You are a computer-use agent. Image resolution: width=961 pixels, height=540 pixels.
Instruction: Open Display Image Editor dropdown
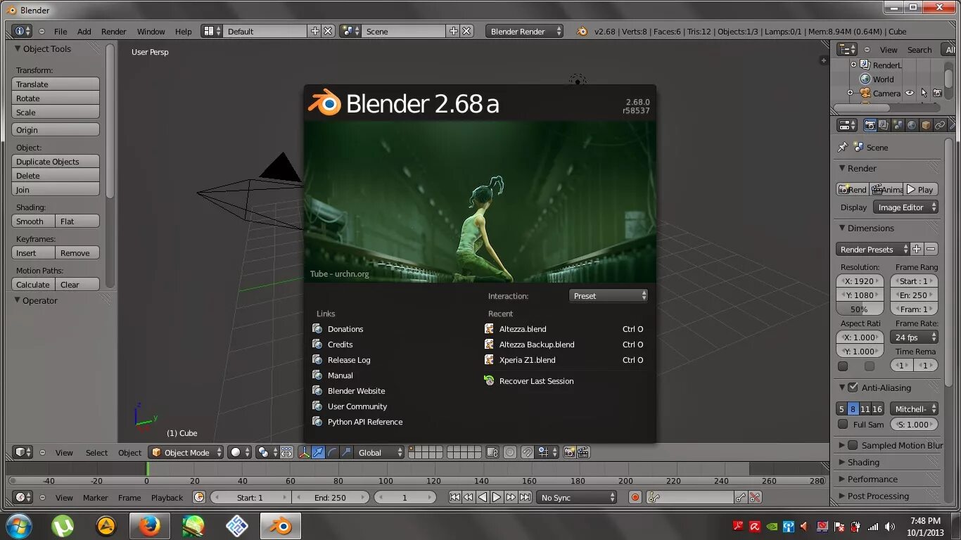tap(906, 207)
